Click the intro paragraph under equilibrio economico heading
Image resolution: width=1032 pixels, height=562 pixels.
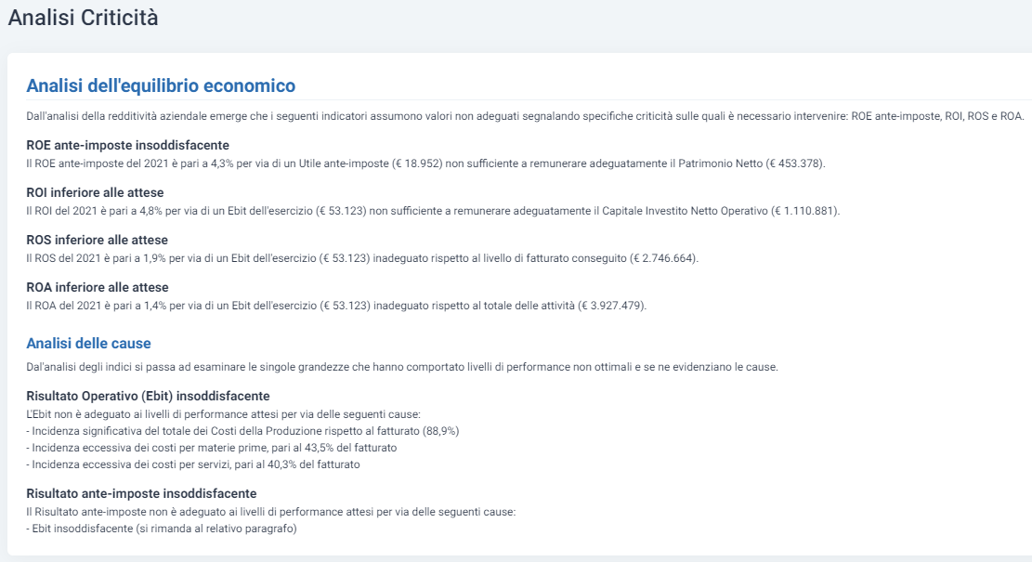(x=525, y=116)
